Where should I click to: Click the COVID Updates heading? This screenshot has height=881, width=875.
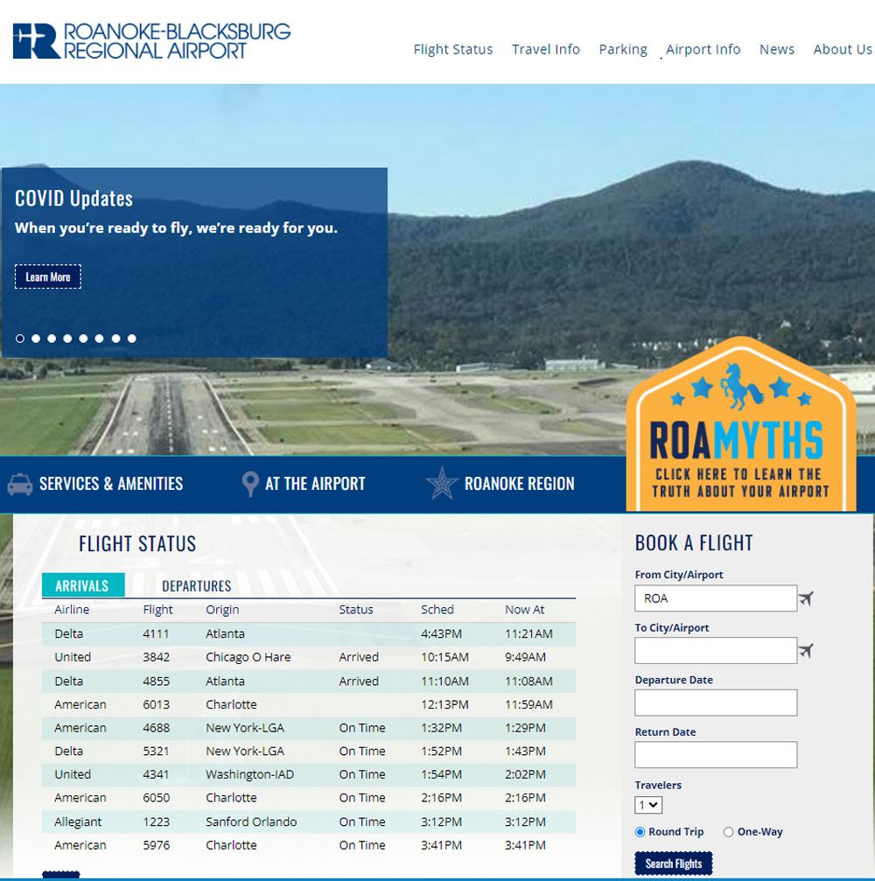[x=73, y=199]
